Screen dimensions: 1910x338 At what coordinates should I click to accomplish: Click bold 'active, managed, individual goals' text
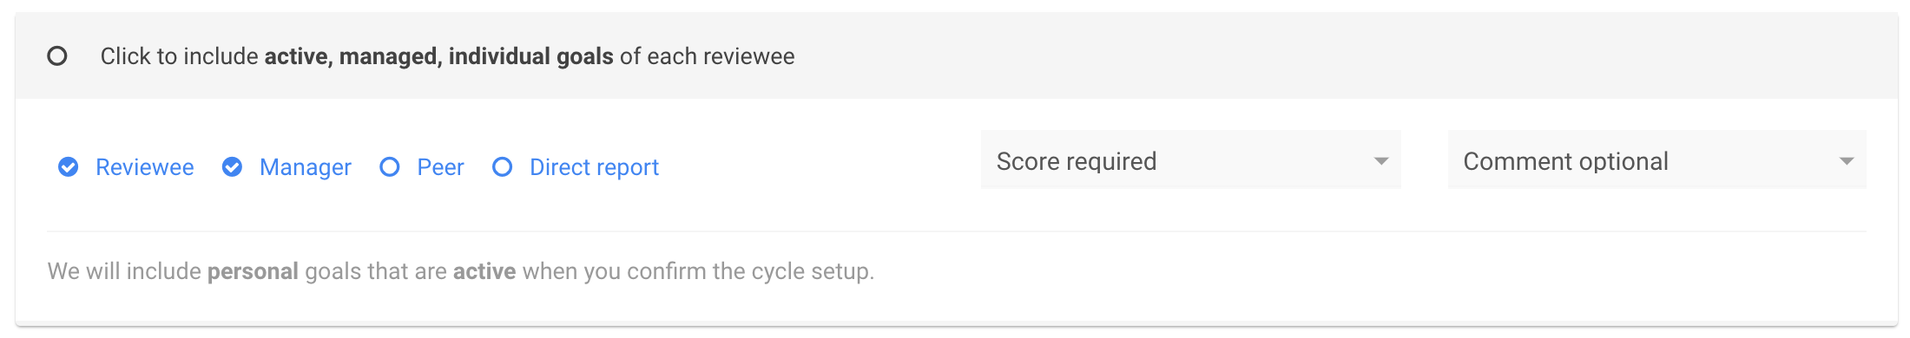(x=438, y=56)
